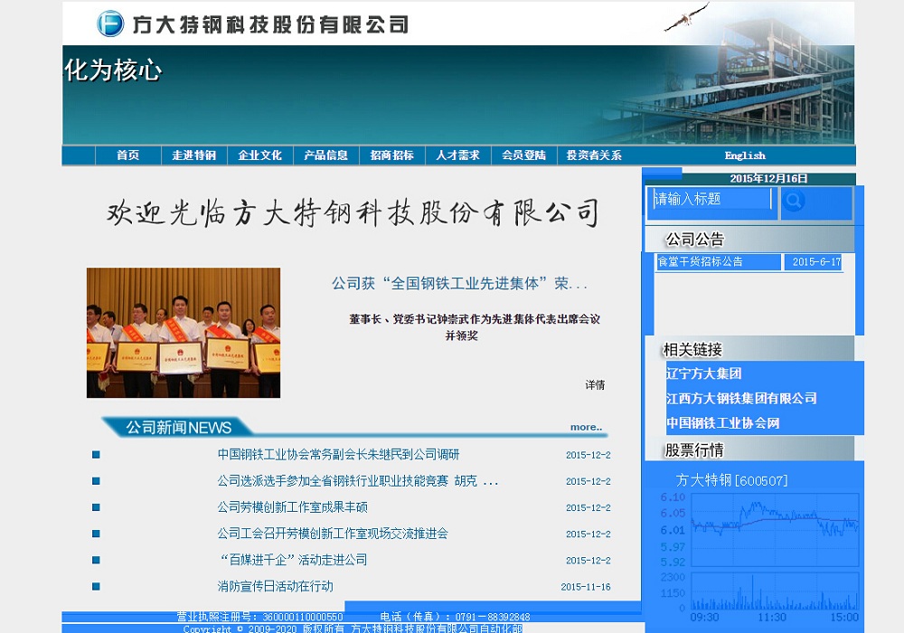The height and width of the screenshot is (633, 904).
Task: Open the 招商招标 menu item
Action: tap(392, 155)
